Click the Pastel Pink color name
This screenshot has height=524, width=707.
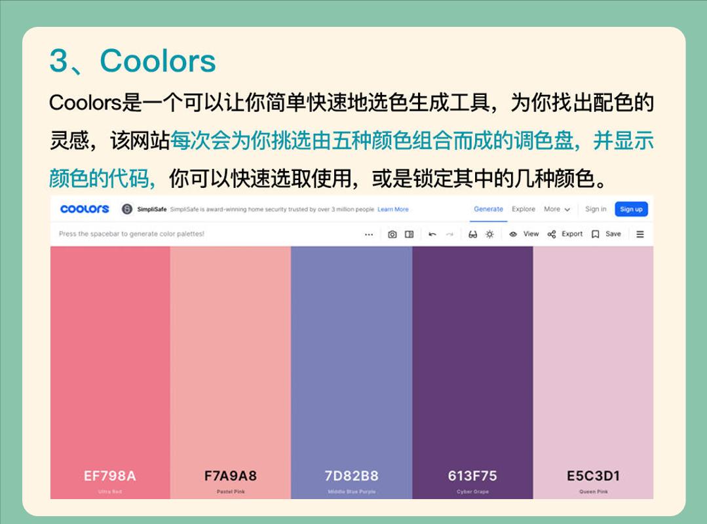click(x=231, y=491)
